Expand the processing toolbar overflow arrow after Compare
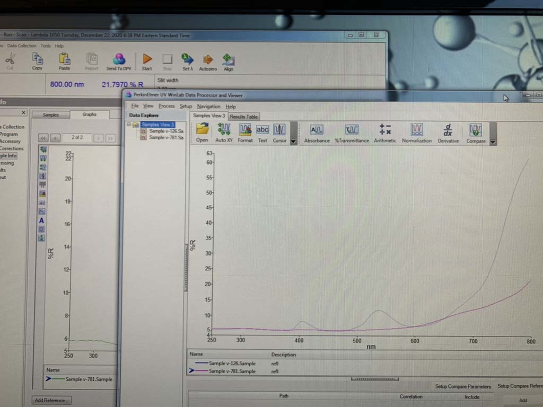 [493, 141]
